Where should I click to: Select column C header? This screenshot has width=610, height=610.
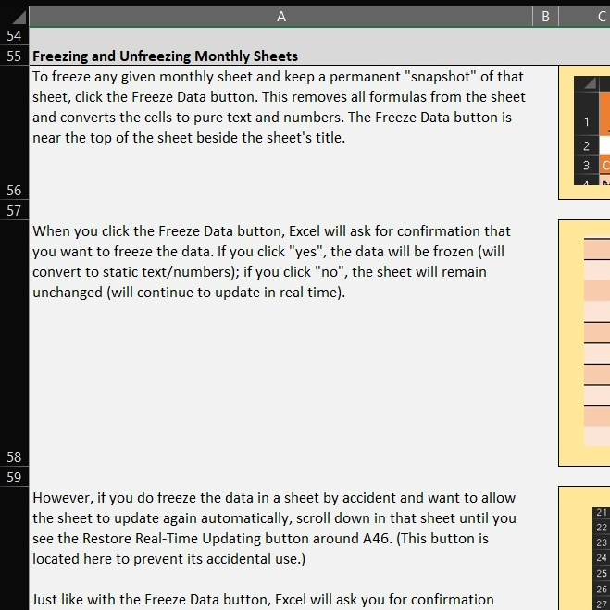(588, 16)
